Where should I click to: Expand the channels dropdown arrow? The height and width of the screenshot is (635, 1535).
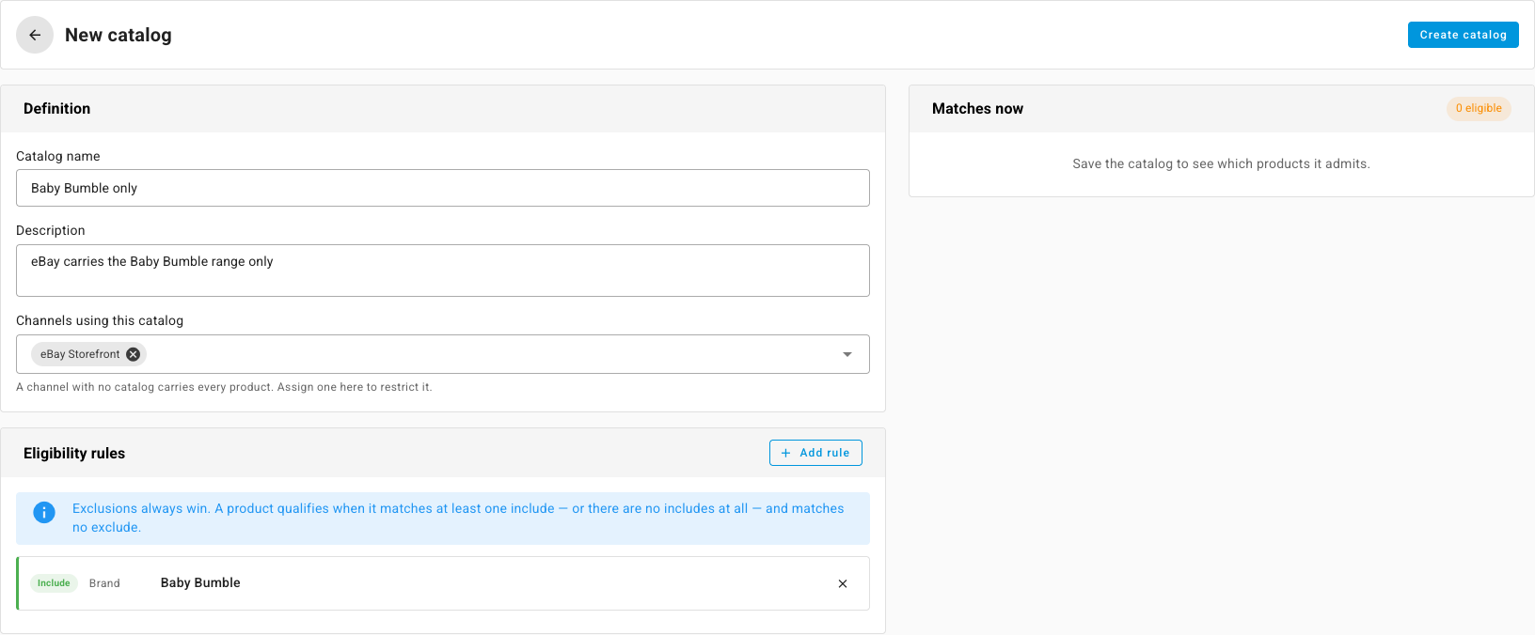point(847,354)
